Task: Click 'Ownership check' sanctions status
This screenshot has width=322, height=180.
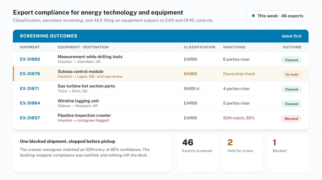Action: pos(239,74)
